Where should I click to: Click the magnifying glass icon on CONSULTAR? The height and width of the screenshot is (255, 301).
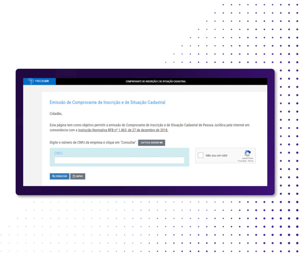(53, 176)
